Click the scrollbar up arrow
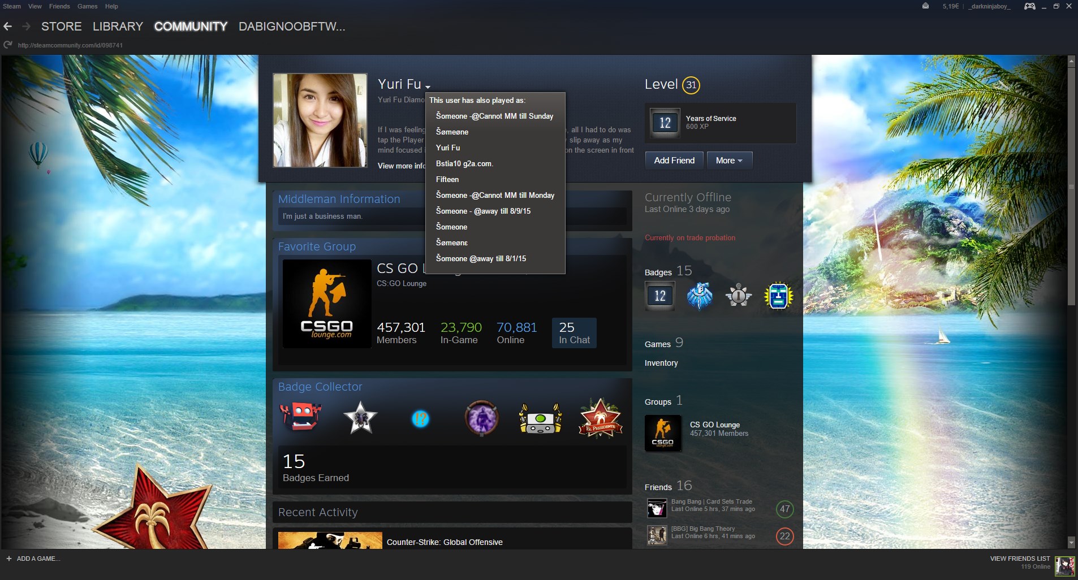The width and height of the screenshot is (1078, 580). pyautogui.click(x=1071, y=60)
